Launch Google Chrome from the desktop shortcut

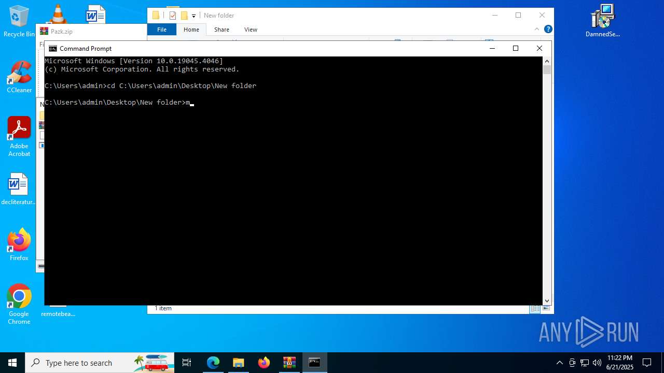click(x=19, y=304)
